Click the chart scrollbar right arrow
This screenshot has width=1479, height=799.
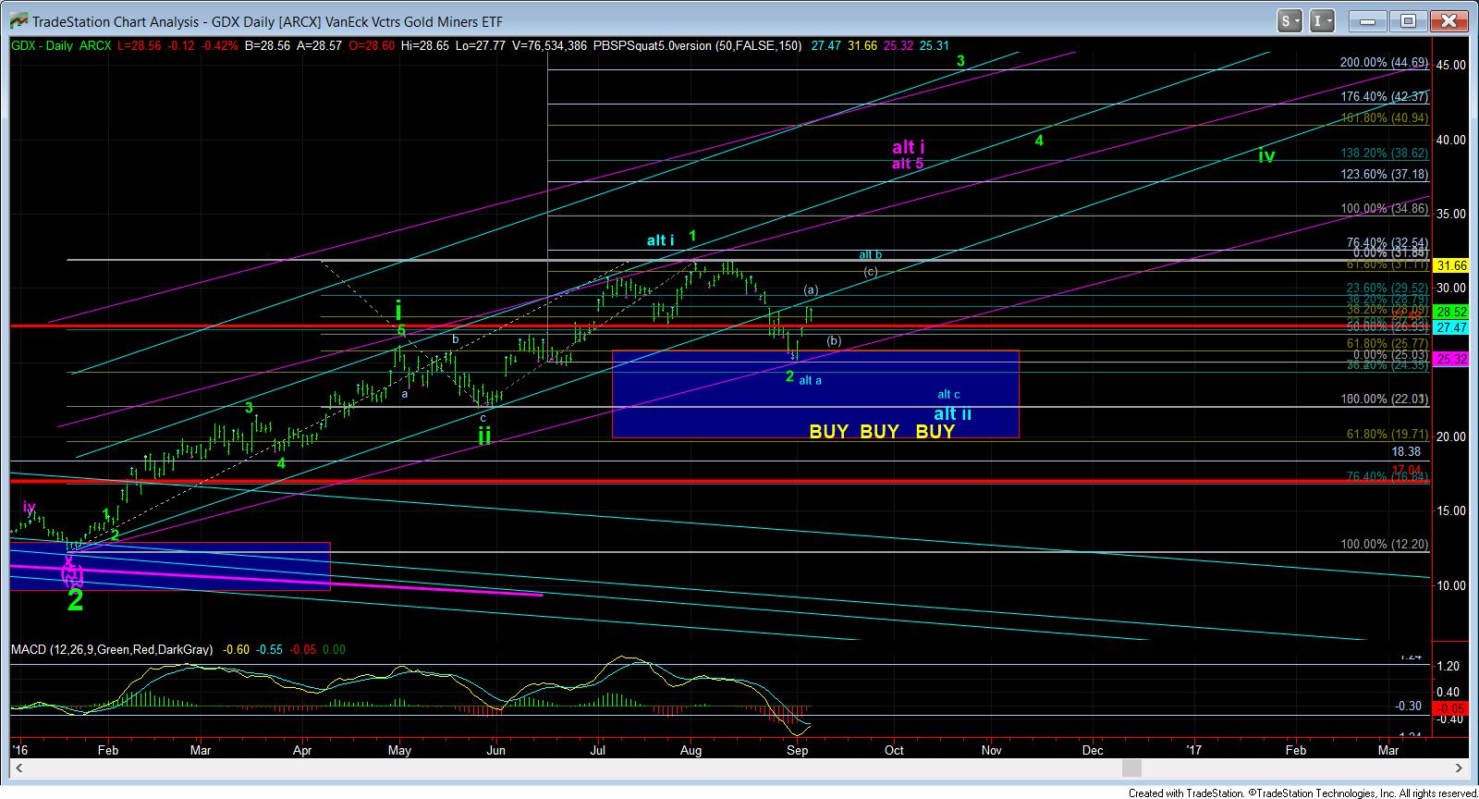click(1460, 768)
